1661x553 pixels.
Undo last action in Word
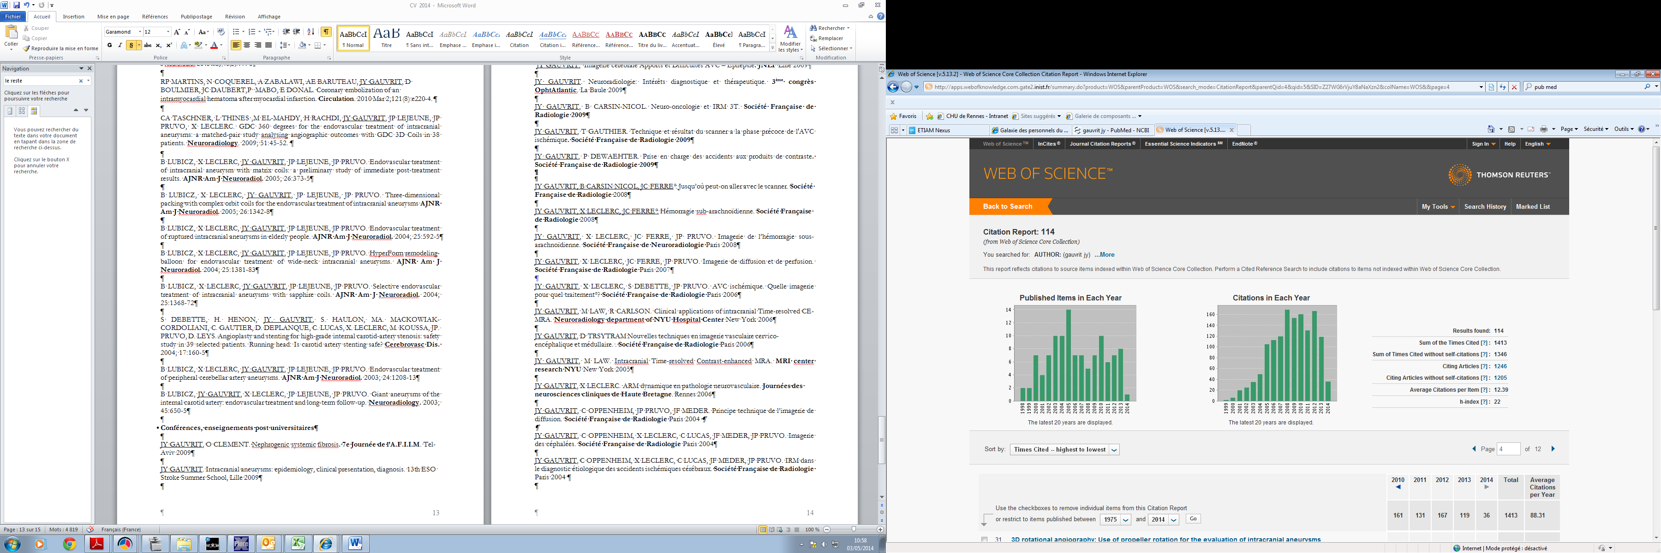(x=27, y=5)
